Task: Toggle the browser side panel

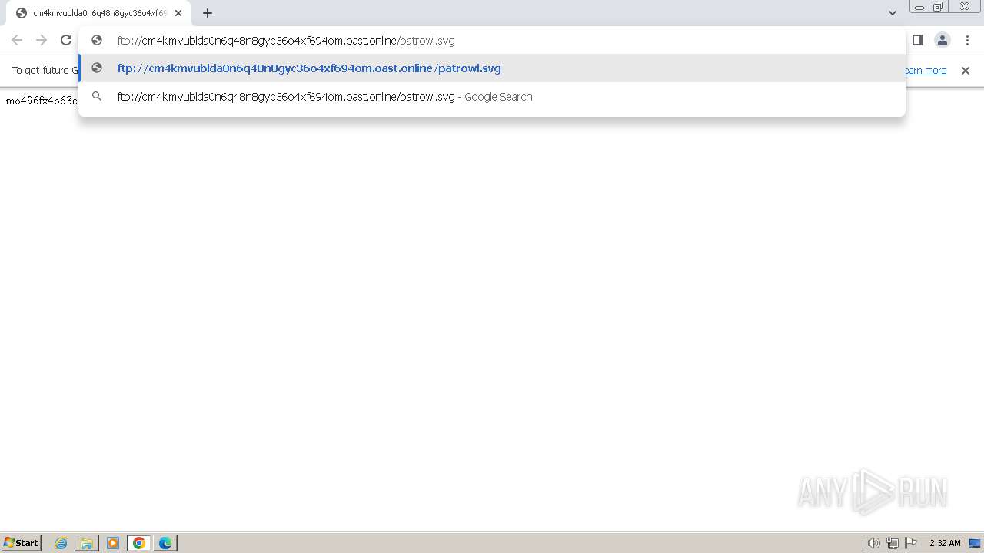Action: click(x=918, y=40)
